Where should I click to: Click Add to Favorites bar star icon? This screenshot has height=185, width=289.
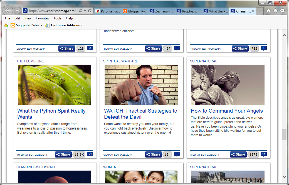(x=6, y=25)
